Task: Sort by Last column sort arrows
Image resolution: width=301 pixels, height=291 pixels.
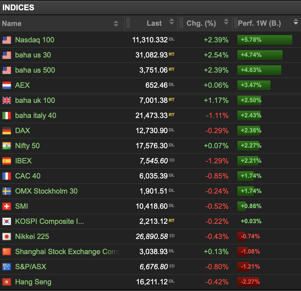Action: [172, 22]
